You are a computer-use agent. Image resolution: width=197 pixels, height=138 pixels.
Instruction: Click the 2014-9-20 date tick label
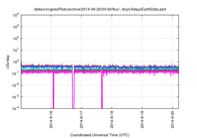click(172, 120)
